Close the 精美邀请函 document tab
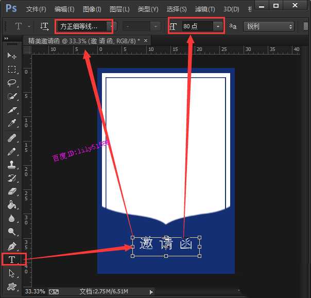The width and height of the screenshot is (311, 298). 146,41
